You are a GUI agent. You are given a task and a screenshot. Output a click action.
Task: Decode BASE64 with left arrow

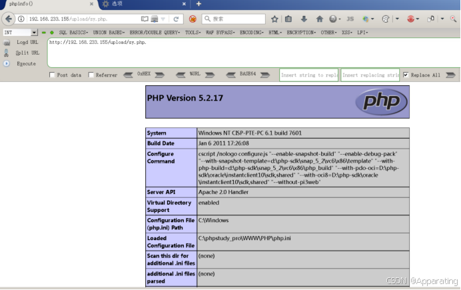pos(230,75)
